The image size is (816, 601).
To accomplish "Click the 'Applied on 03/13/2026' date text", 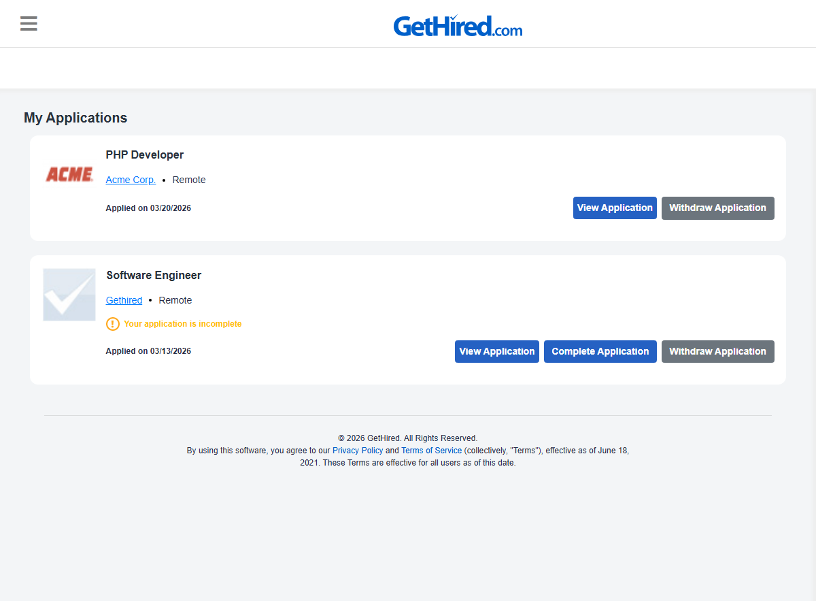I will [x=148, y=351].
